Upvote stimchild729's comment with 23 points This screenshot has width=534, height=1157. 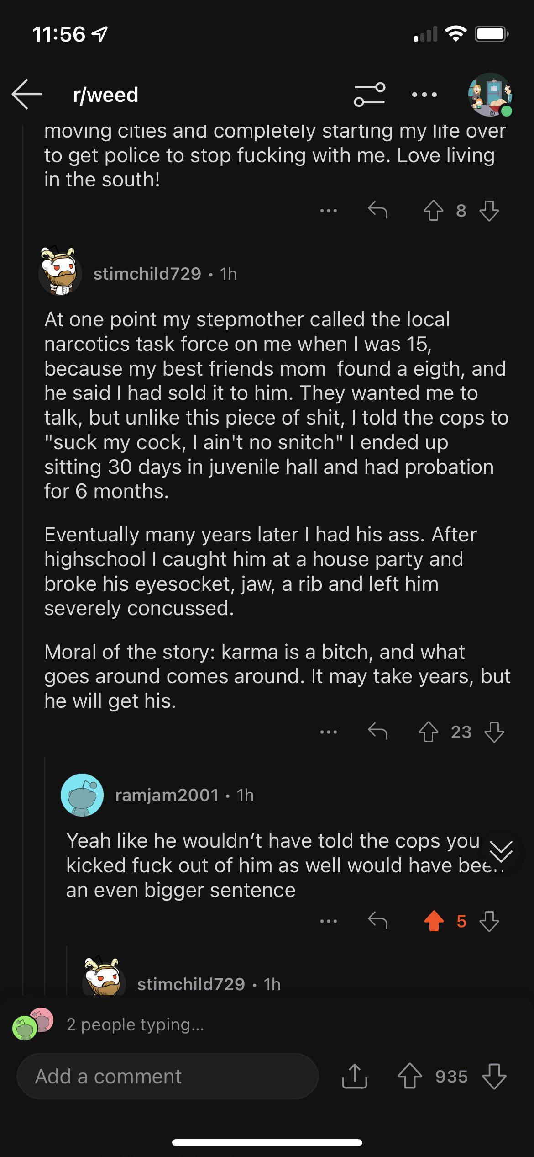(x=428, y=732)
